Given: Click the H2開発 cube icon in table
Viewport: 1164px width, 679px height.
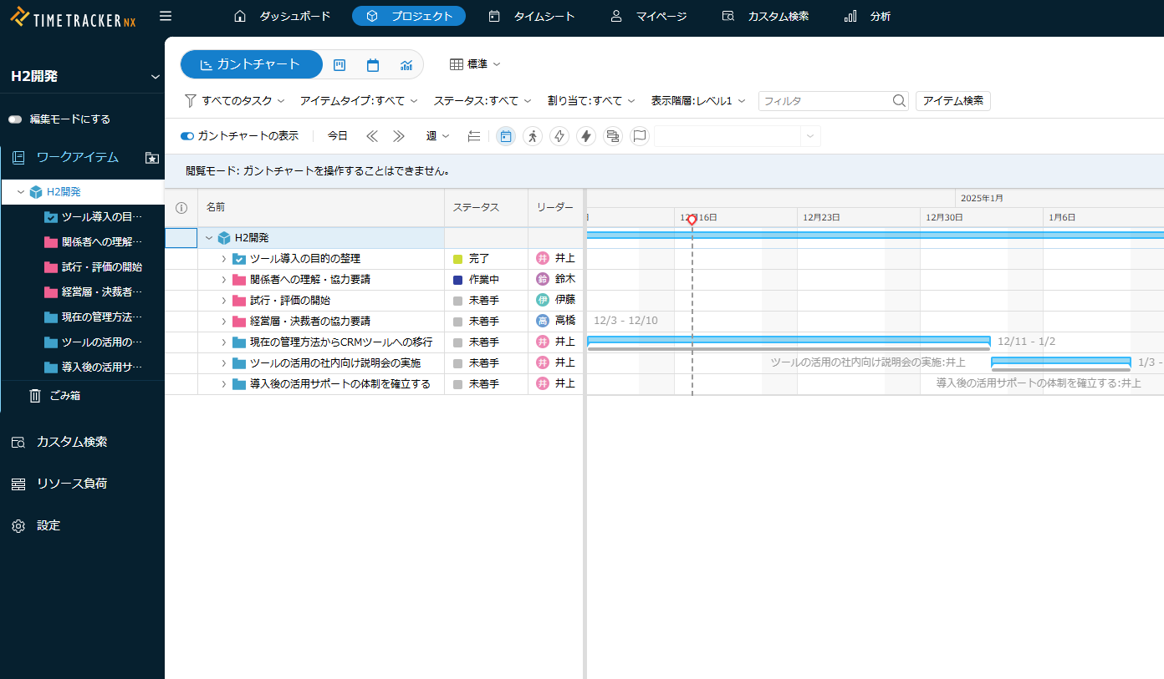Looking at the screenshot, I should pyautogui.click(x=224, y=238).
